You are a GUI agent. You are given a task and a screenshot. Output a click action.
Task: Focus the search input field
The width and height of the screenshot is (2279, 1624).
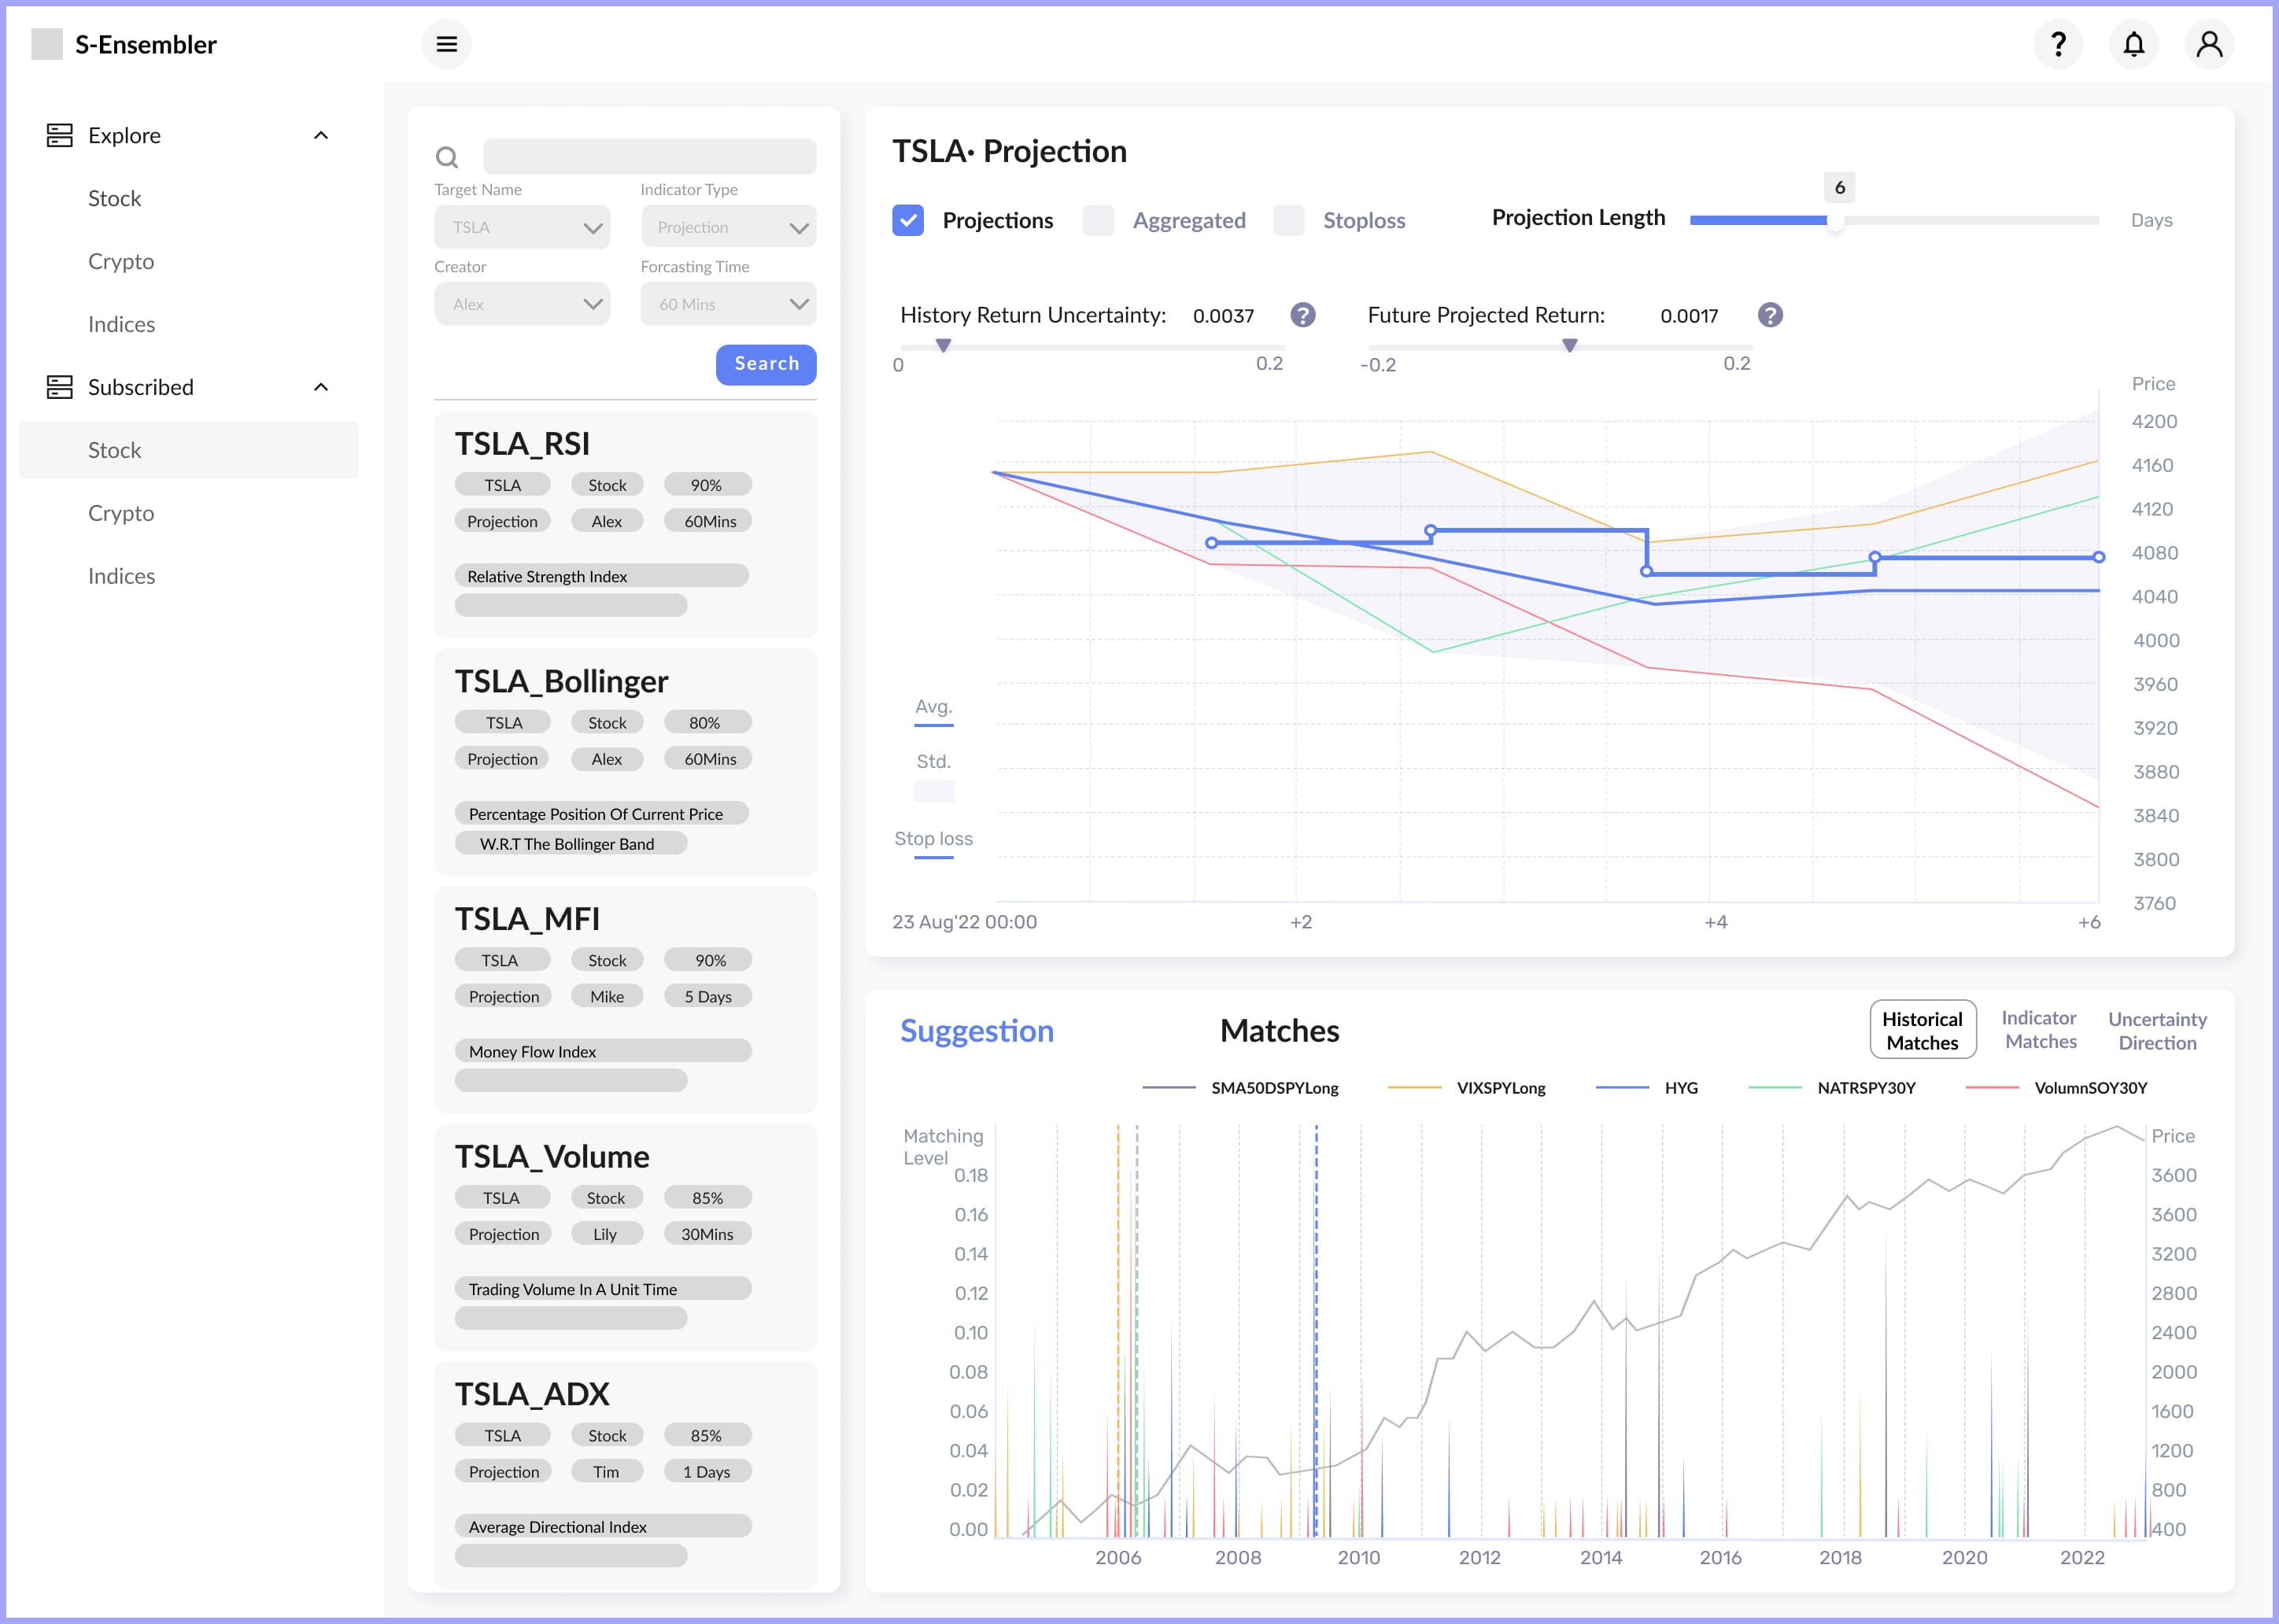[649, 157]
